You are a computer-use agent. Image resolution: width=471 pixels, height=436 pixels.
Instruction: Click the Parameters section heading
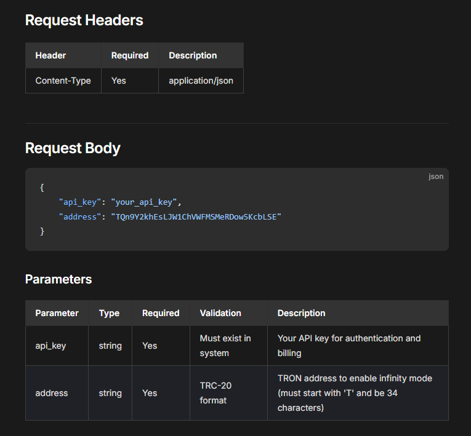58,279
